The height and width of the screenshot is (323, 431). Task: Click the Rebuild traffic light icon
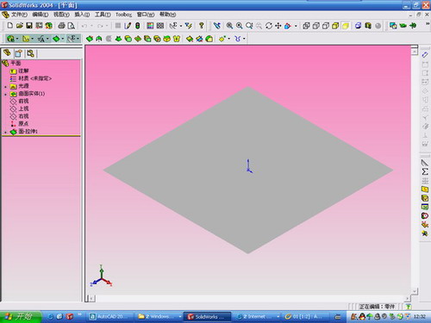tap(138, 26)
